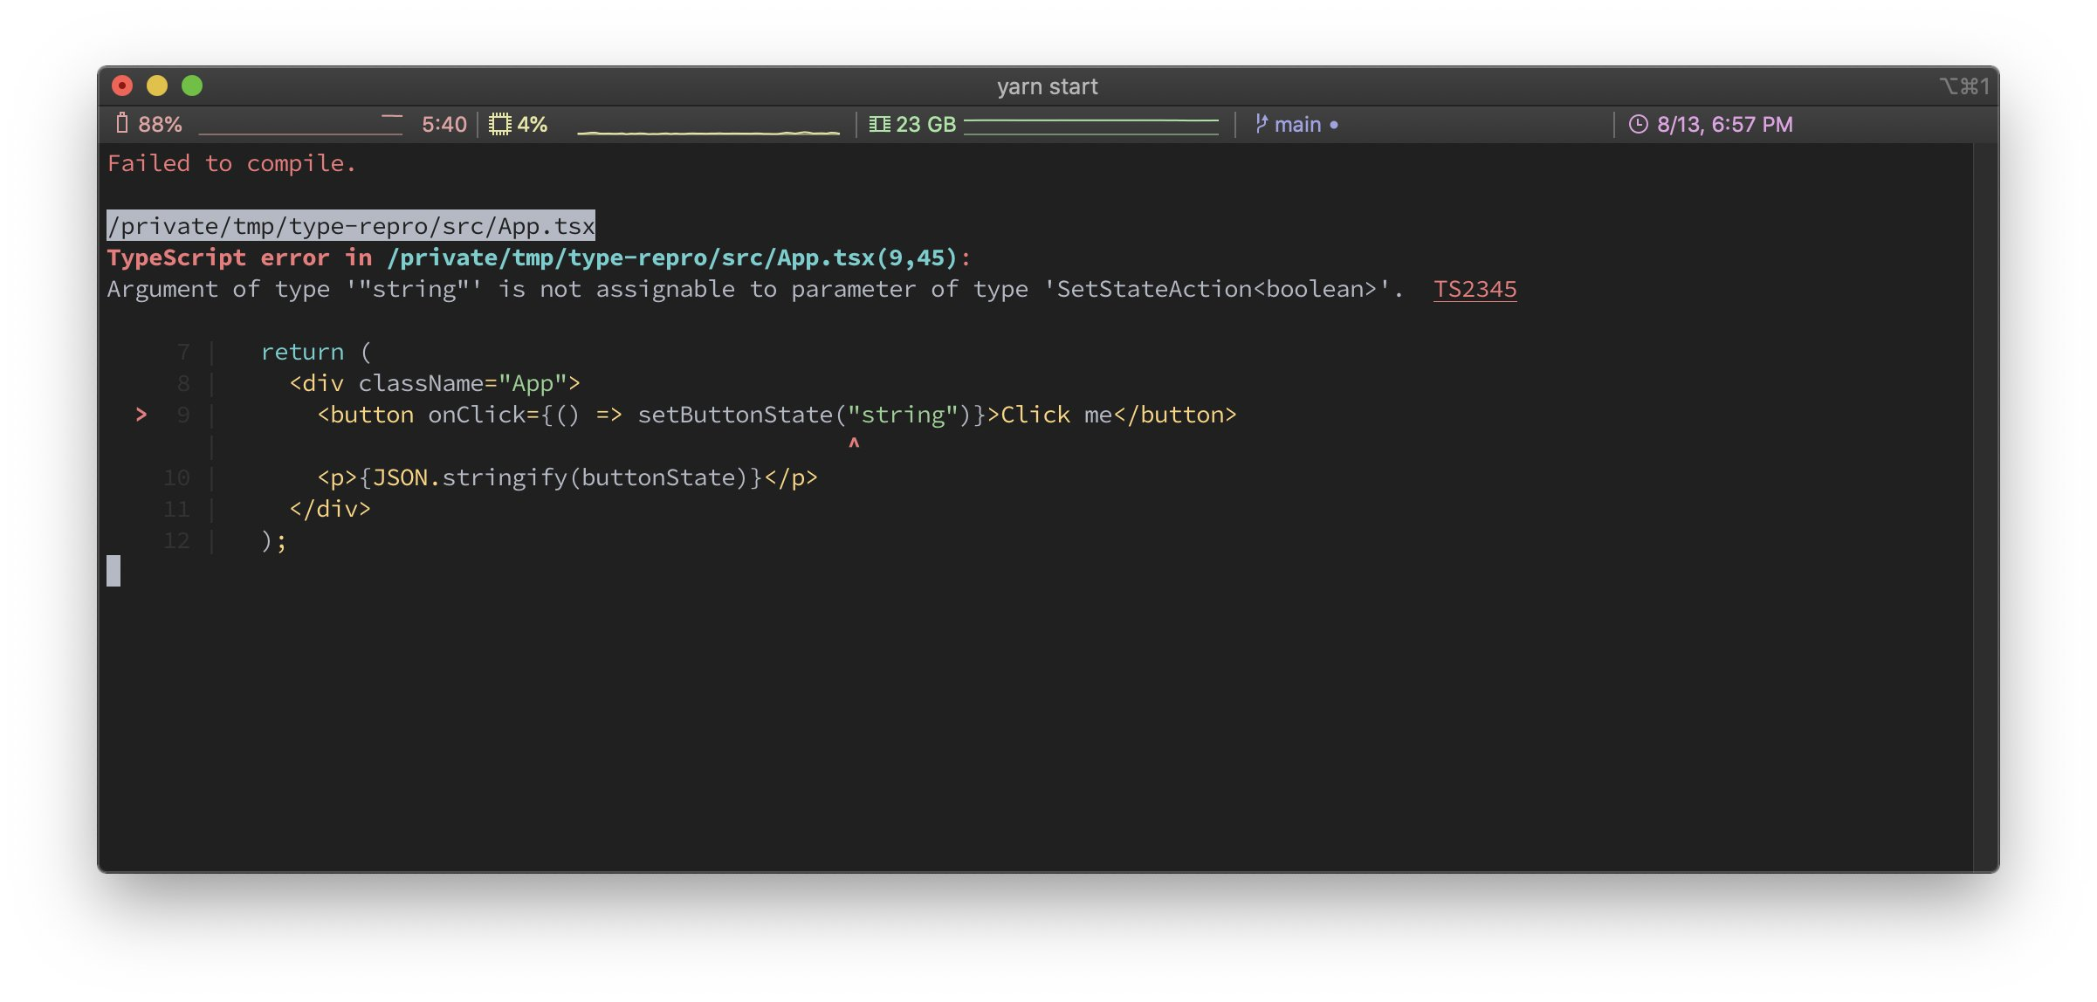Click the terminal block cursor
2097x1002 pixels.
pyautogui.click(x=113, y=571)
